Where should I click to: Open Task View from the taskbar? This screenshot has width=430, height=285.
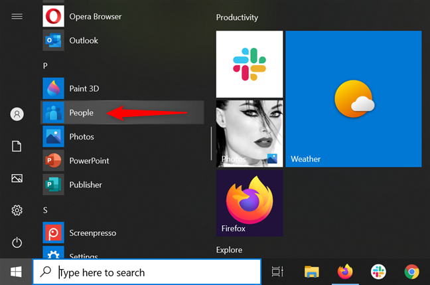click(277, 272)
